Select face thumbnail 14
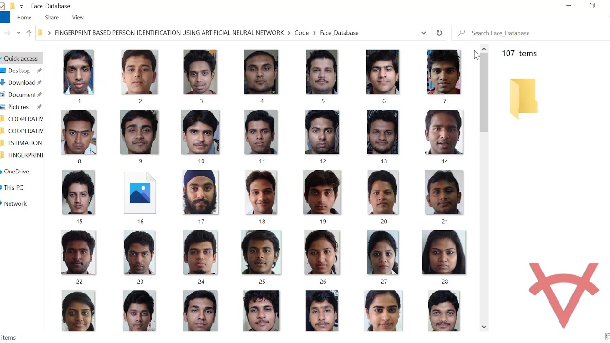Screen dimensions: 610x343 pos(444,132)
